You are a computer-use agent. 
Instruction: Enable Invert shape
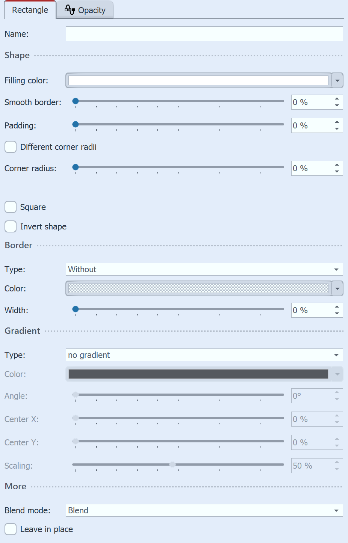click(11, 226)
